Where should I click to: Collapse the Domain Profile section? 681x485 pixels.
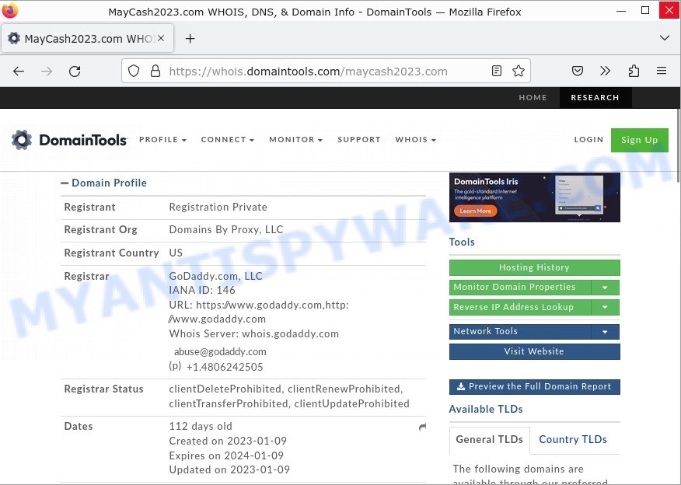[65, 183]
